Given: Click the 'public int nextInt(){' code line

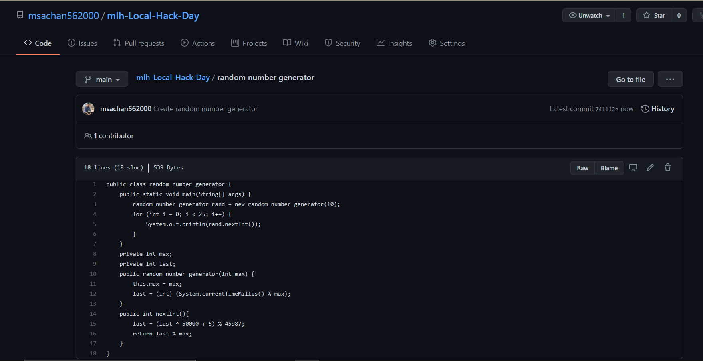Looking at the screenshot, I should tap(154, 314).
